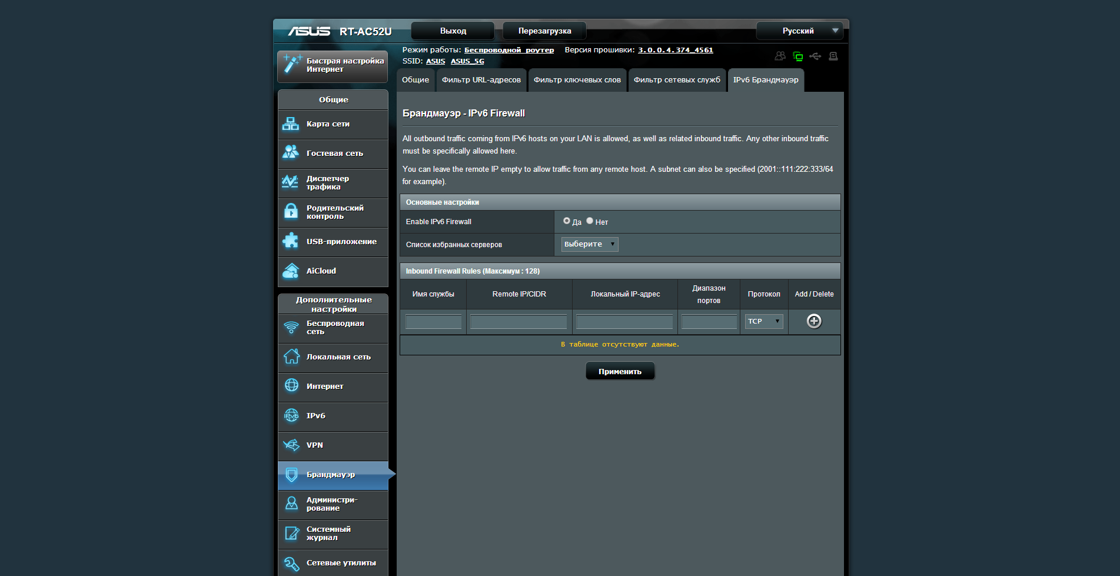Click the Guest Network icon (Гостевая сеть)
Screen dimensions: 1120x576
[291, 152]
